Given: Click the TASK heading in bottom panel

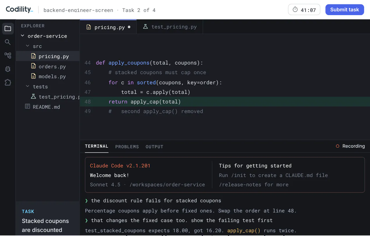Looking at the screenshot, I should (x=28, y=212).
